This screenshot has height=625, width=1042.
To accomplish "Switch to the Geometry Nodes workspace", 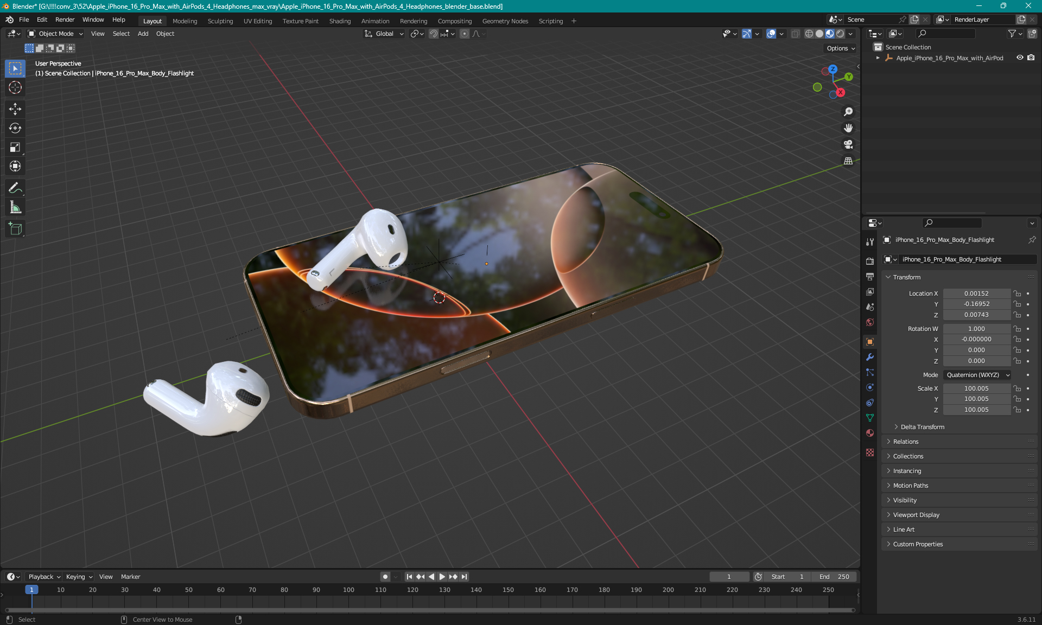I will pyautogui.click(x=505, y=21).
